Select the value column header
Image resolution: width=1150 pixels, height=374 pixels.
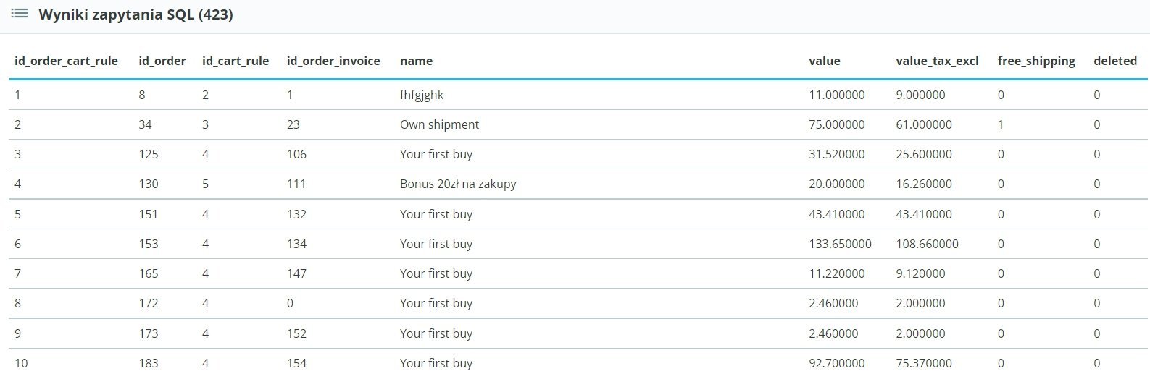(x=825, y=61)
